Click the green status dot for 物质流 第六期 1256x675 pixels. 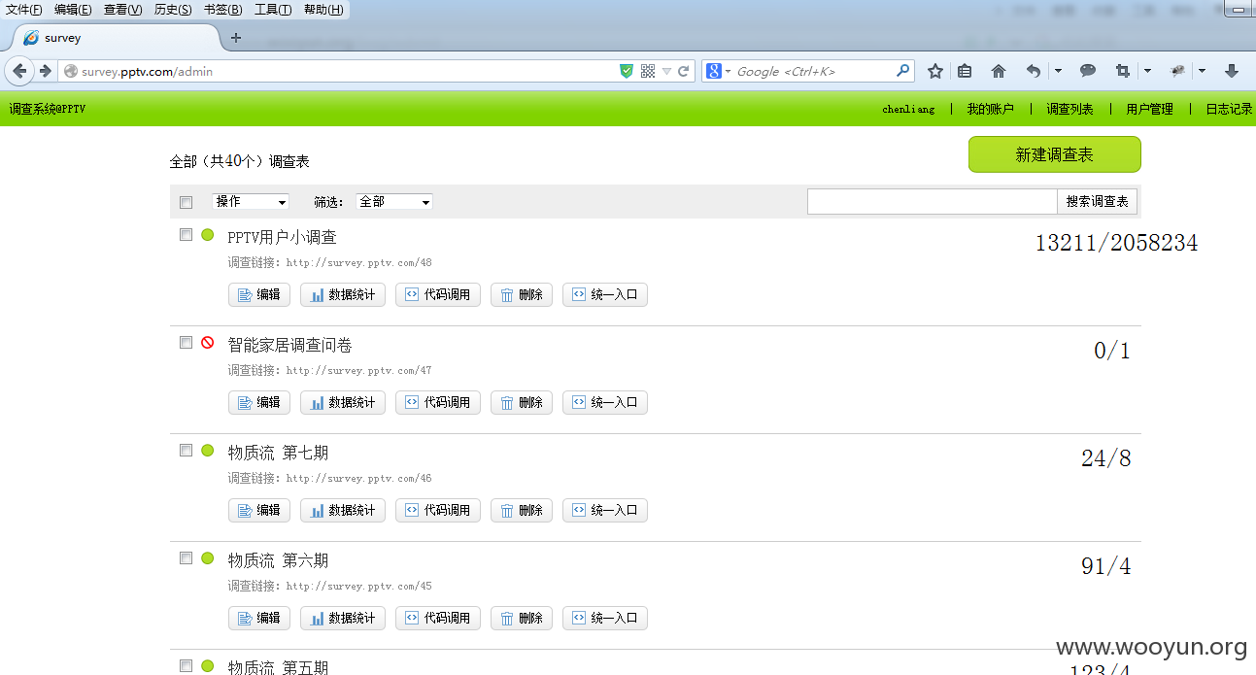(207, 558)
